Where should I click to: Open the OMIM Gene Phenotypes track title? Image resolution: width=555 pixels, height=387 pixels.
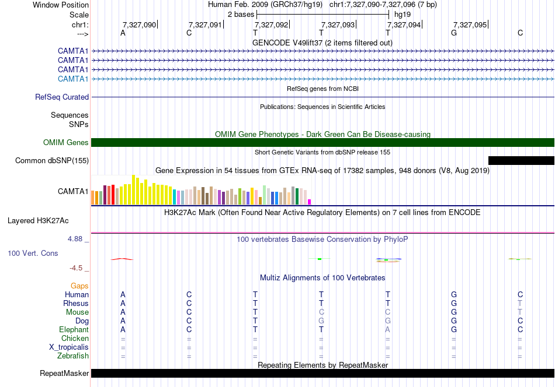(x=322, y=134)
